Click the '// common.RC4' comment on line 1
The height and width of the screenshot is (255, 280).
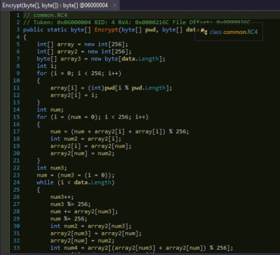pos(45,15)
